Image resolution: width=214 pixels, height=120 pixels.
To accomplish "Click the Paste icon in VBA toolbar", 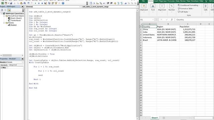I will (x=21, y=3).
